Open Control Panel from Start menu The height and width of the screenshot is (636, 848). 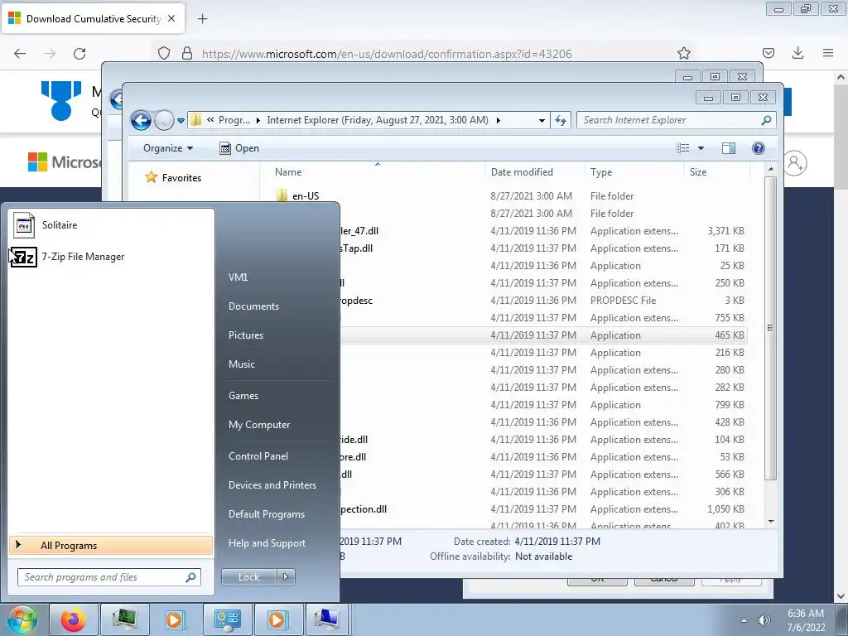[258, 456]
